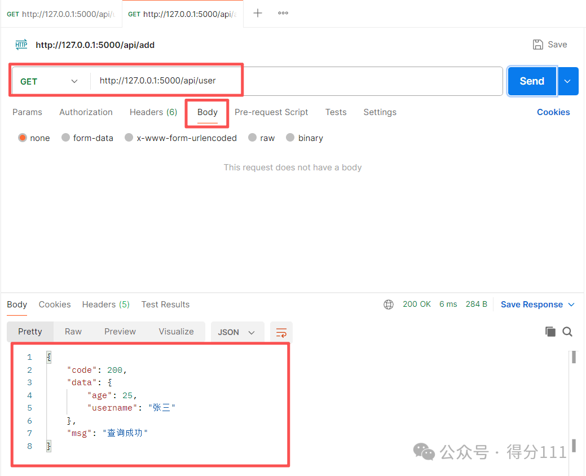Click the request title http://127.0.0.1:5000/api/add
This screenshot has height=476, width=586.
point(95,45)
